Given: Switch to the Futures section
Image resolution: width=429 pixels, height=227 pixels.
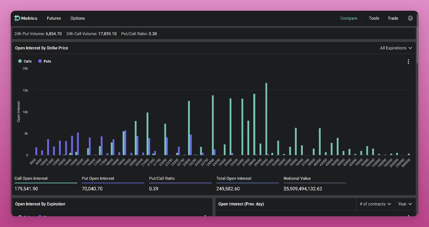Looking at the screenshot, I should 54,18.
